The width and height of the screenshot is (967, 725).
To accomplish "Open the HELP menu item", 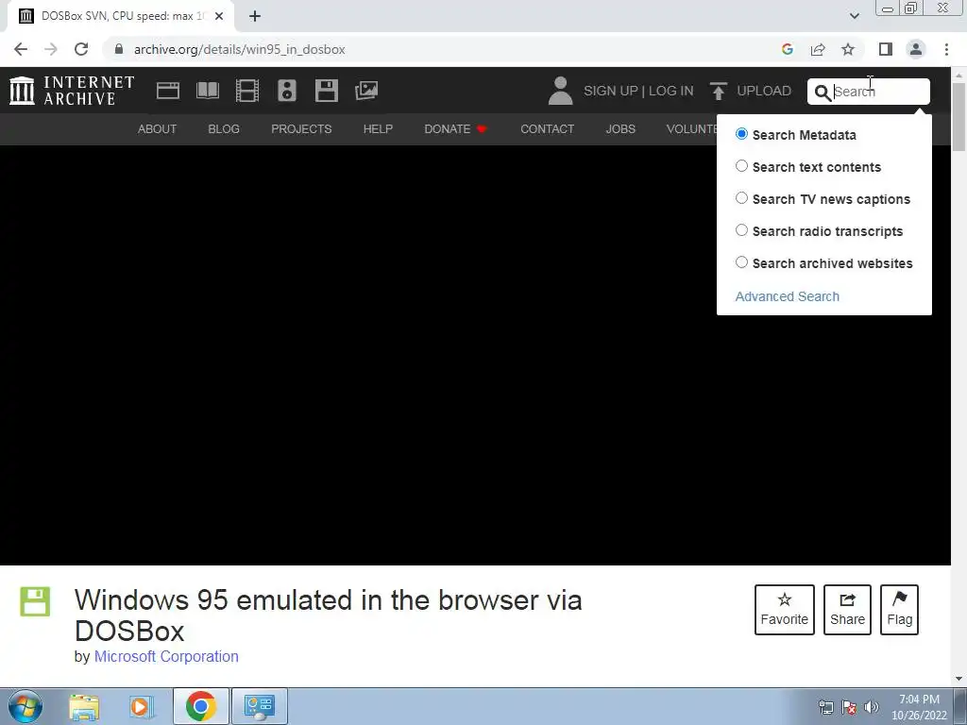I will tap(378, 128).
